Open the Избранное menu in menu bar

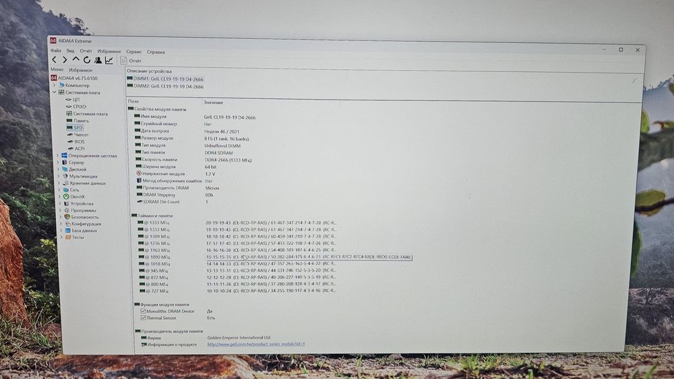point(109,51)
